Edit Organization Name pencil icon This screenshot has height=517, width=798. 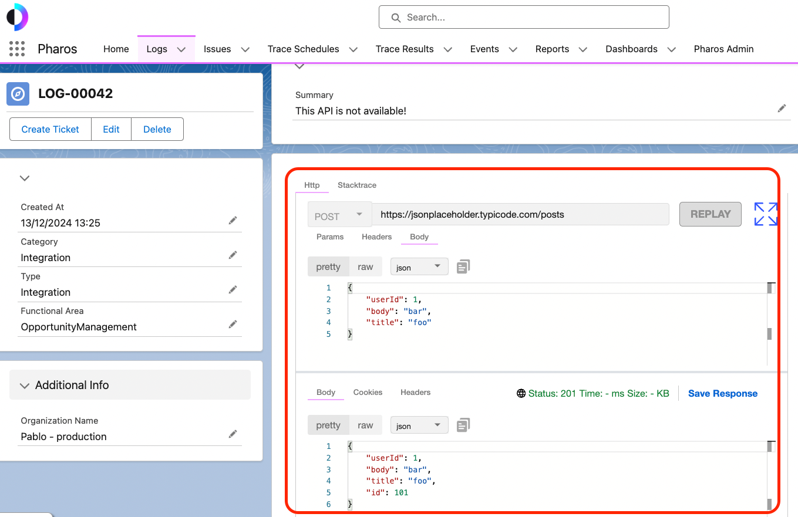233,434
